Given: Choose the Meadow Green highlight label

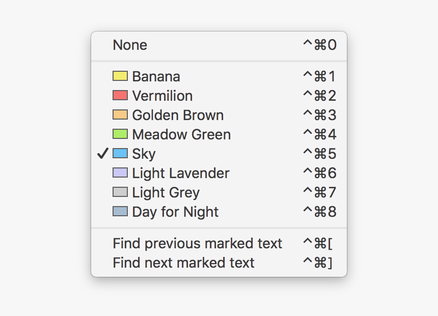Looking at the screenshot, I should coord(181,135).
